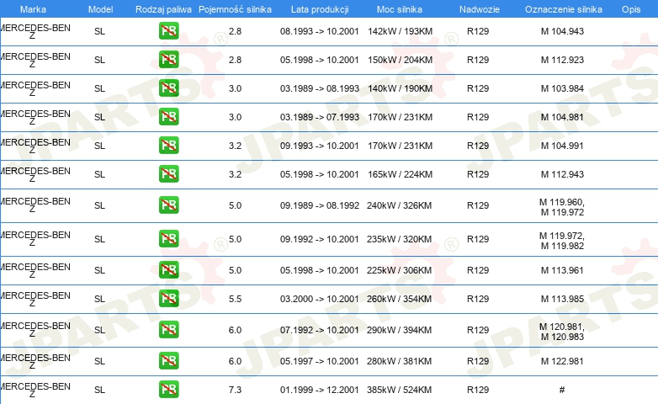Click the Nadwozie column header
Image resolution: width=658 pixels, height=404 pixels.
(480, 9)
